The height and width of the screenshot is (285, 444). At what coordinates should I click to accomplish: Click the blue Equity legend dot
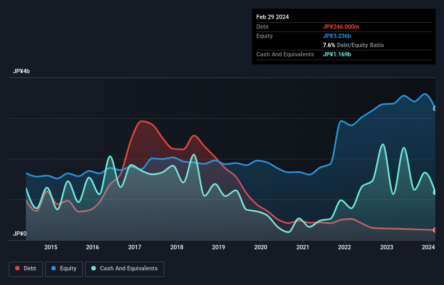(54, 268)
